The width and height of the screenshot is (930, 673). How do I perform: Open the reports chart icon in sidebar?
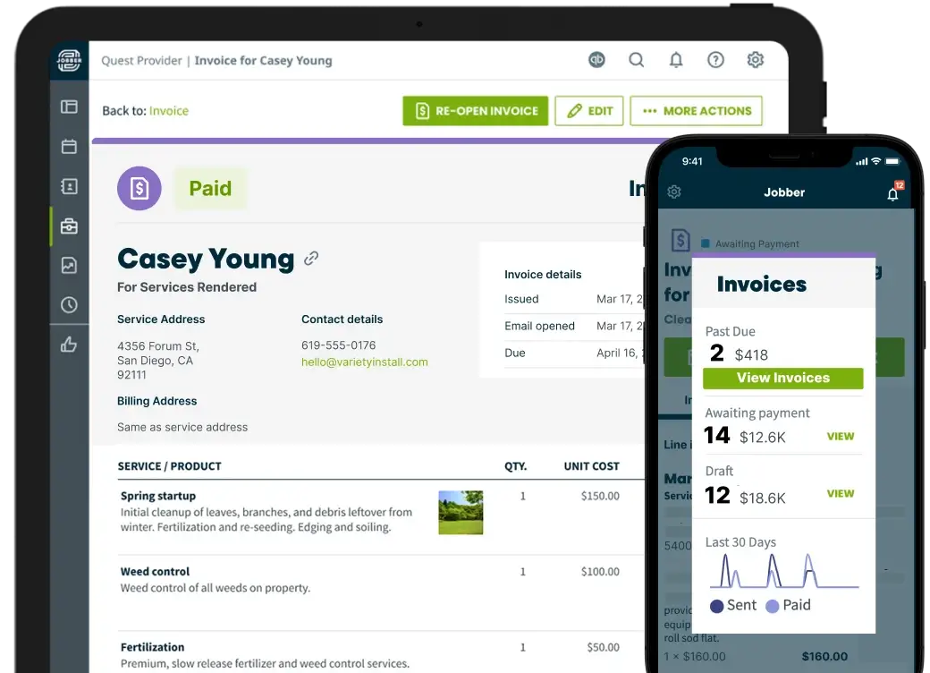click(x=69, y=265)
